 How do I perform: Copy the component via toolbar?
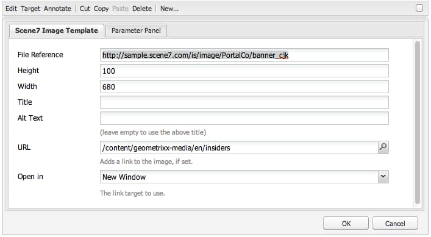[x=101, y=9]
